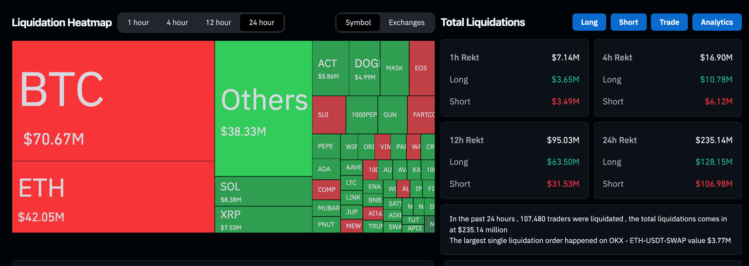Click the 24h Rekt stats card
This screenshot has width=749, height=266.
pos(668,161)
